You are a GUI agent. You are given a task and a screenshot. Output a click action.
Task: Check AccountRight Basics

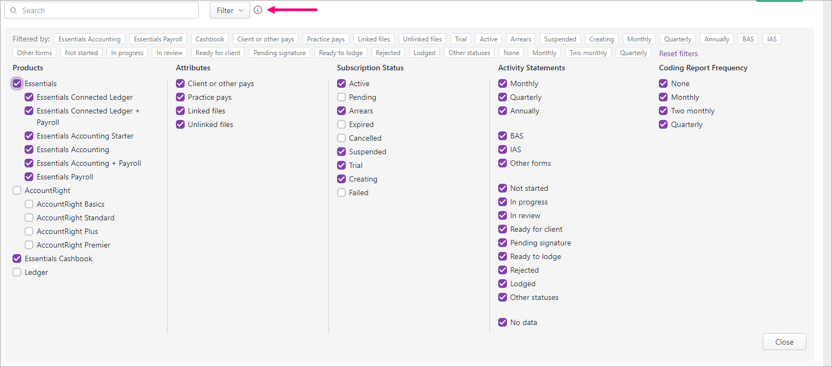coord(29,204)
